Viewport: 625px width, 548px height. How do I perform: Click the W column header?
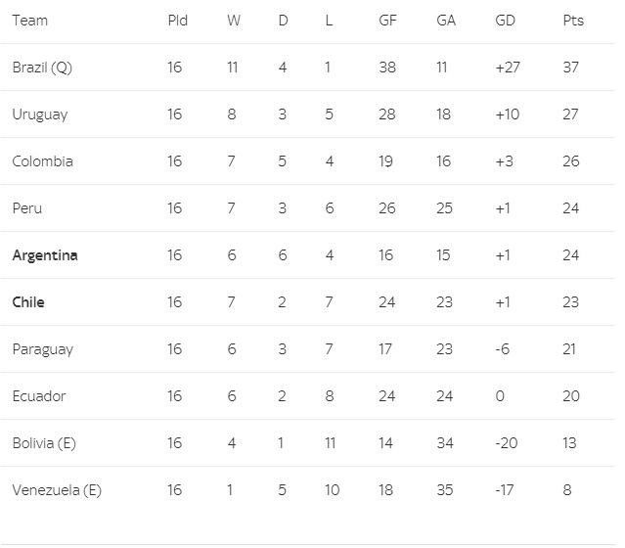click(233, 21)
